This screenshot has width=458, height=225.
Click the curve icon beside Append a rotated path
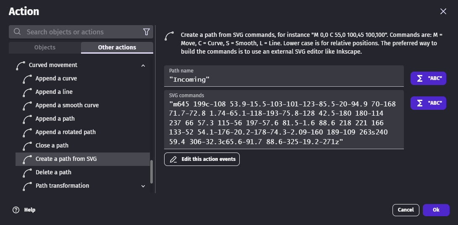(x=28, y=132)
